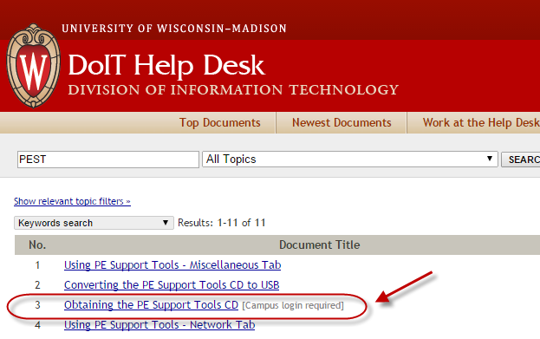
Task: Click the Document Title column header
Action: (x=319, y=245)
